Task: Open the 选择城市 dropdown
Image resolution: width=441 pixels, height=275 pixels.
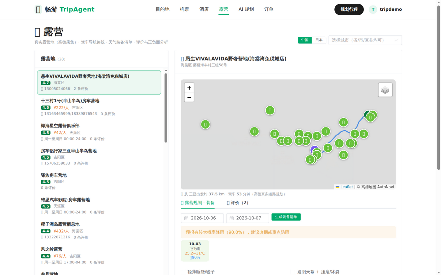Action: pos(365,40)
